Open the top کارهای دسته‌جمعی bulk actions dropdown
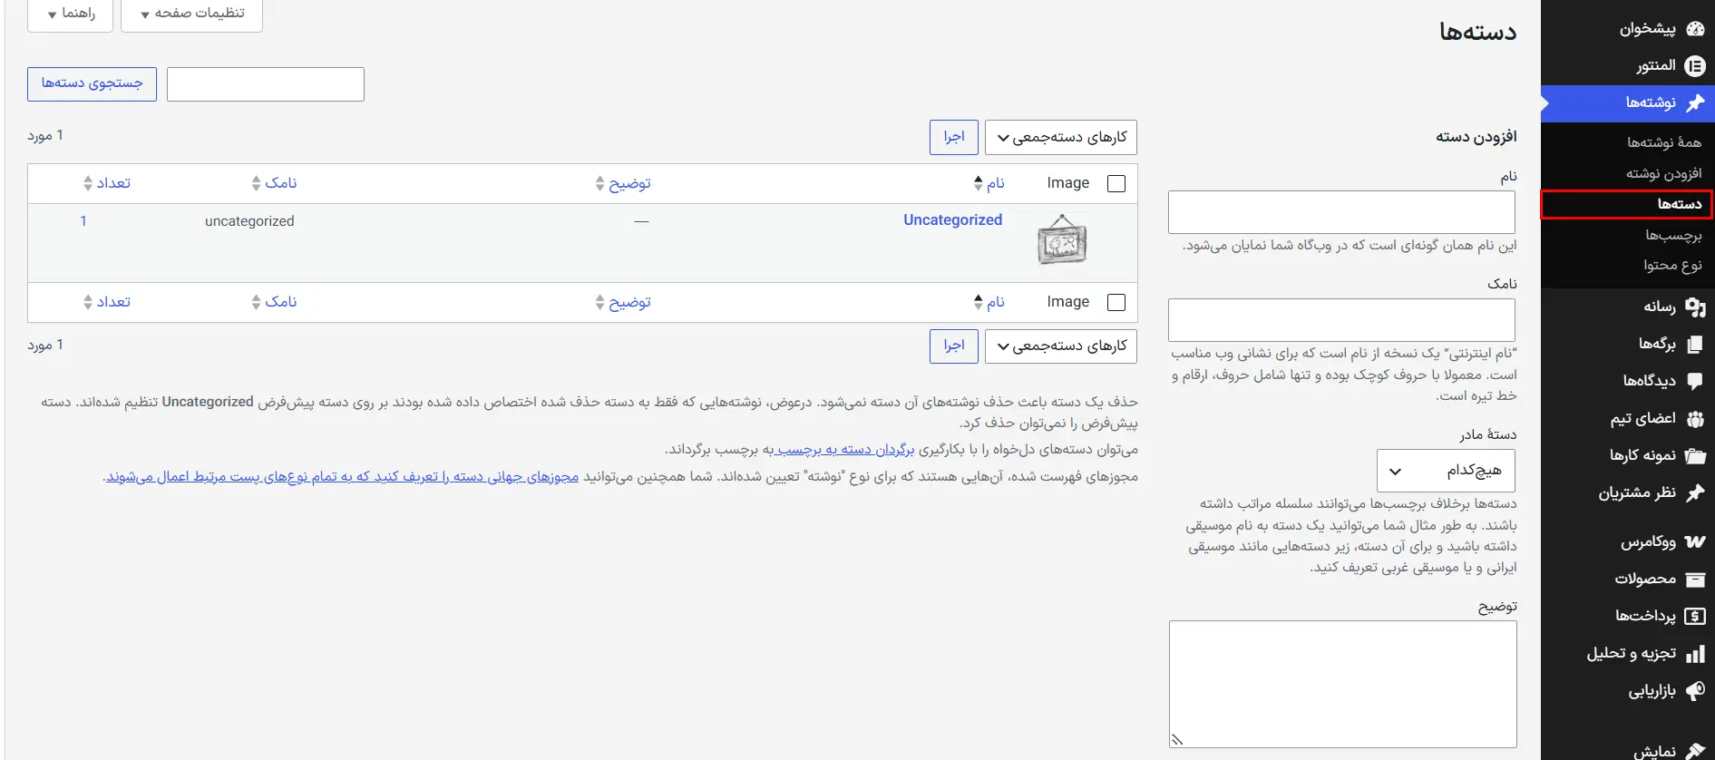Viewport: 1715px width, 760px height. [x=1061, y=138]
